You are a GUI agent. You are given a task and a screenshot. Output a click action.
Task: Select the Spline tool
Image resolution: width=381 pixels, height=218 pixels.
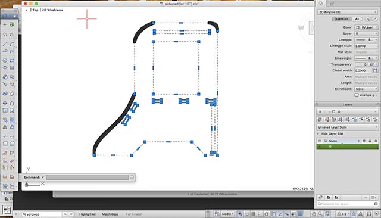pos(12,51)
